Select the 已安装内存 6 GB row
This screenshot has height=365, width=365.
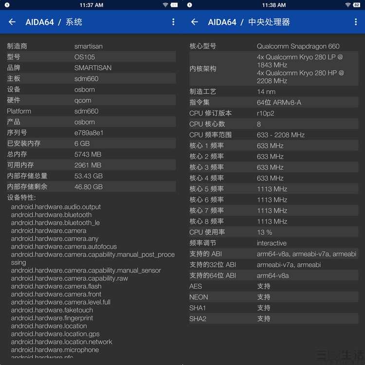click(x=91, y=144)
